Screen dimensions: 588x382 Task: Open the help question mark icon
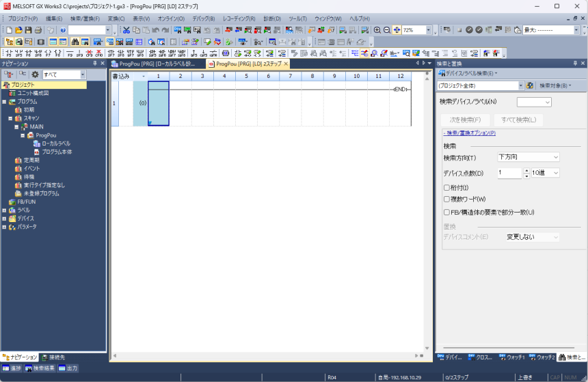tap(62, 31)
